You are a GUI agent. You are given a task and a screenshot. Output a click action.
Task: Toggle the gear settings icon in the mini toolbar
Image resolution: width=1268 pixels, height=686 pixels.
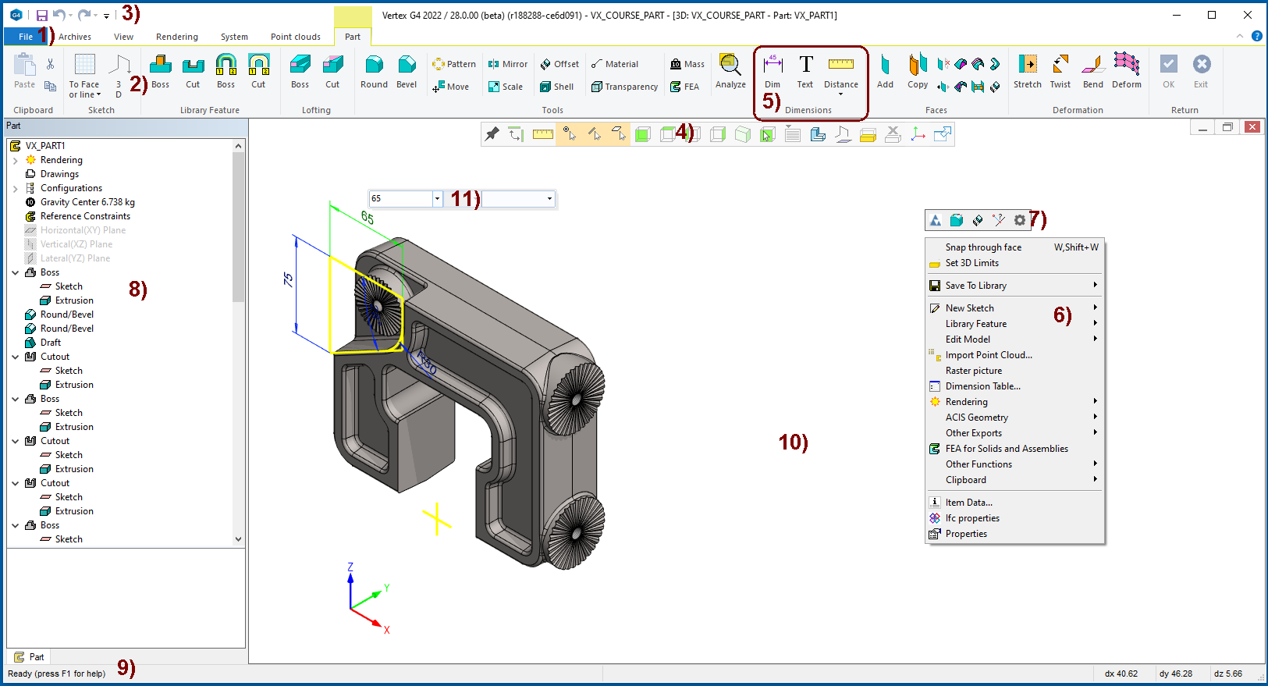[1019, 220]
